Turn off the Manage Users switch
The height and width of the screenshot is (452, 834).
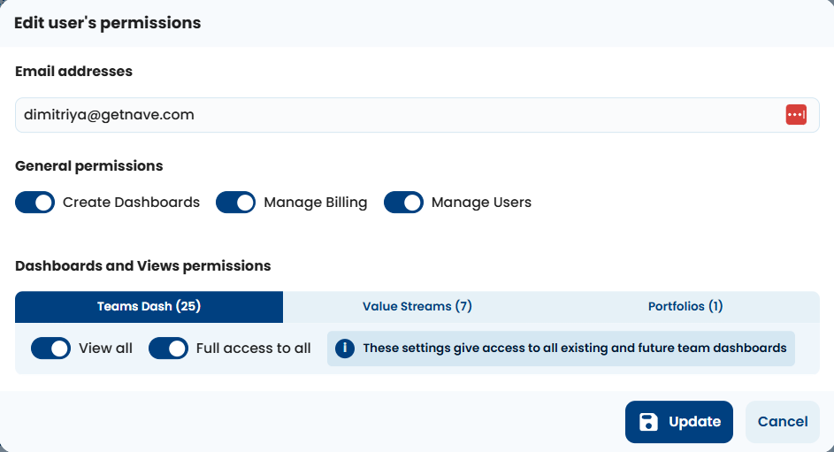403,203
